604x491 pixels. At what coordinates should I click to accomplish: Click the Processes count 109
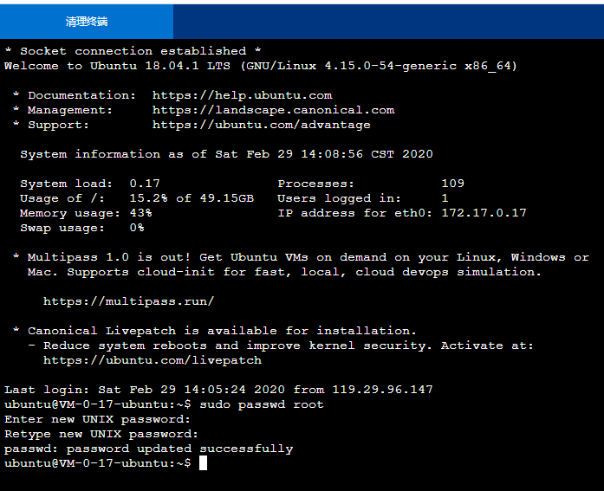[x=452, y=184]
